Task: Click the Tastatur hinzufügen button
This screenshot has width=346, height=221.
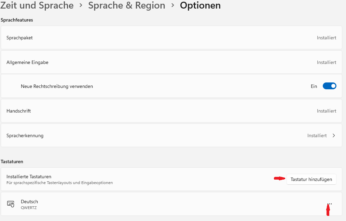Action: pos(312,179)
